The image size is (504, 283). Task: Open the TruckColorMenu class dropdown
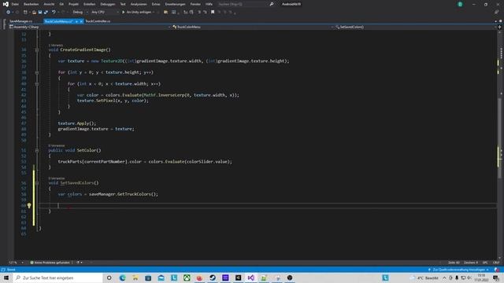[252, 27]
